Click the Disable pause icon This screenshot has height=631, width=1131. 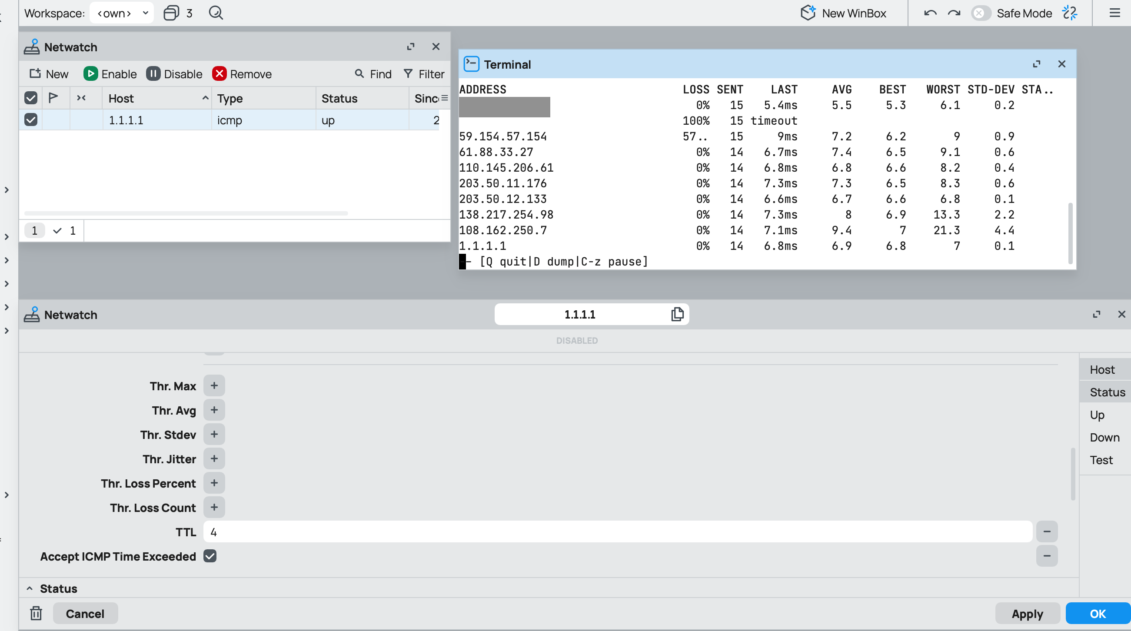(153, 74)
